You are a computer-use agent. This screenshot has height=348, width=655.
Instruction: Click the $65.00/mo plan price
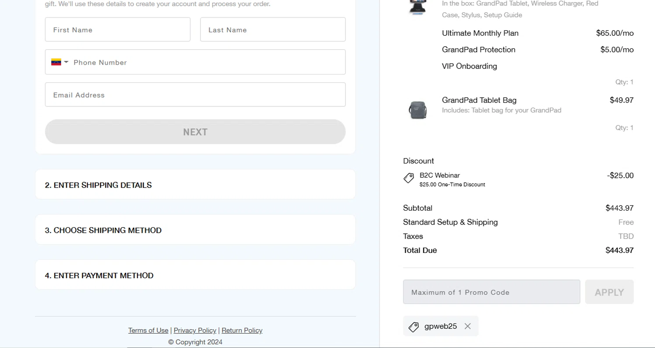click(x=615, y=33)
